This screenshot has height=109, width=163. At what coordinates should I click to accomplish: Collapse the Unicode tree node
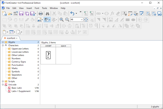coord(3,85)
